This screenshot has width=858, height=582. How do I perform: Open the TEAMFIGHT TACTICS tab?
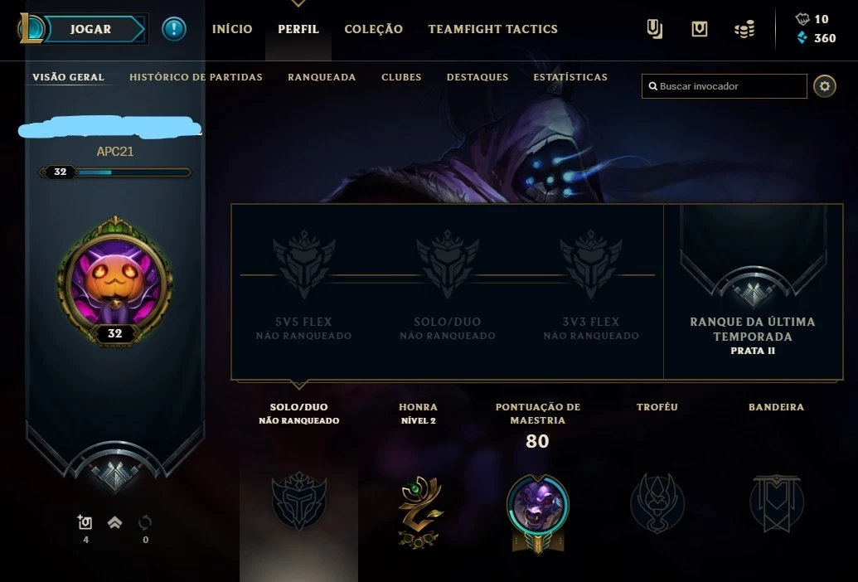point(492,29)
